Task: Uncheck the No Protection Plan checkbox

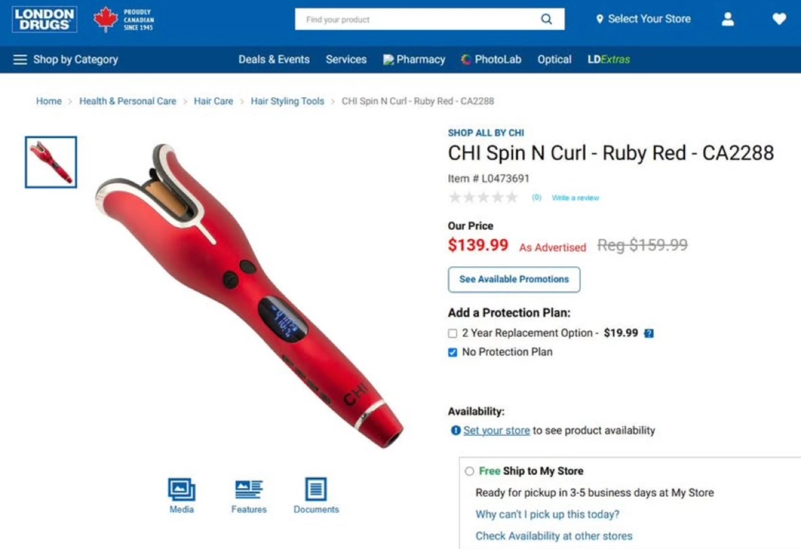Action: (x=452, y=352)
